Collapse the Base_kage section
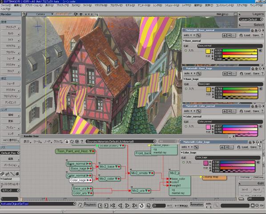 point(184,79)
